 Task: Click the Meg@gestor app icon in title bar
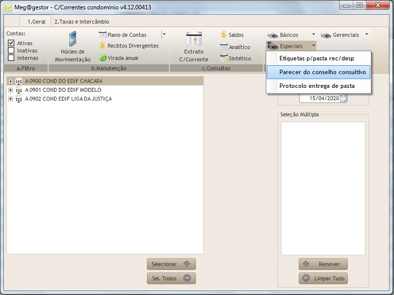pos(8,7)
